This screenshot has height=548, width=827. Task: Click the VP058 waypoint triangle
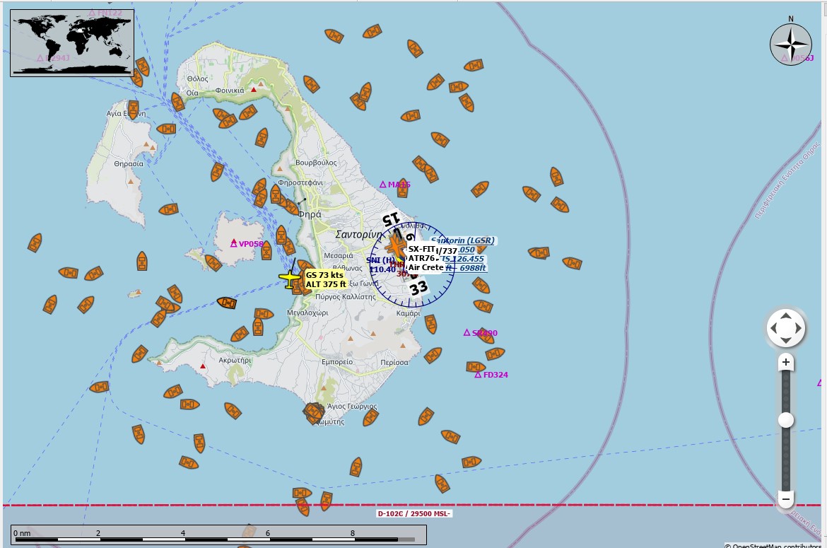(x=234, y=243)
